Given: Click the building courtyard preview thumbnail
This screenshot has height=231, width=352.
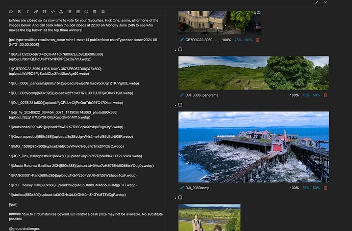Looking at the screenshot, I should 220,22.
